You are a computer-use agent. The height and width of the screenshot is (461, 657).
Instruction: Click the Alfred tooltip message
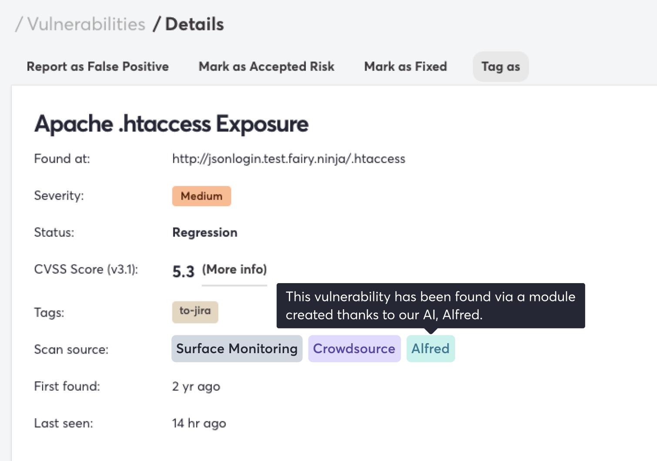pyautogui.click(x=431, y=306)
